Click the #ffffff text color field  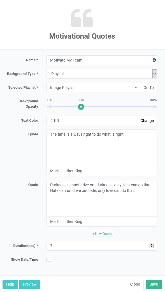[92, 121]
